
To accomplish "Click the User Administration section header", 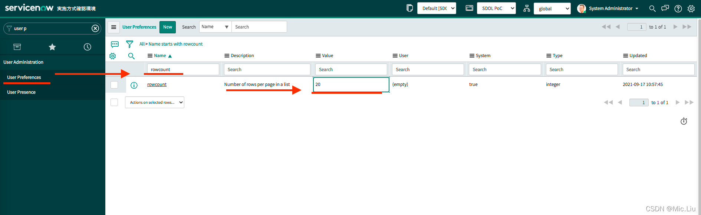I will click(23, 62).
